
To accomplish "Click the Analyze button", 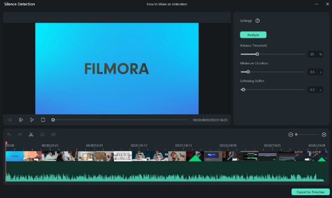I will coord(253,35).
